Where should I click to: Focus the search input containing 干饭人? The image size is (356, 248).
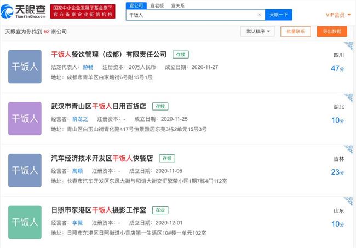196,15
